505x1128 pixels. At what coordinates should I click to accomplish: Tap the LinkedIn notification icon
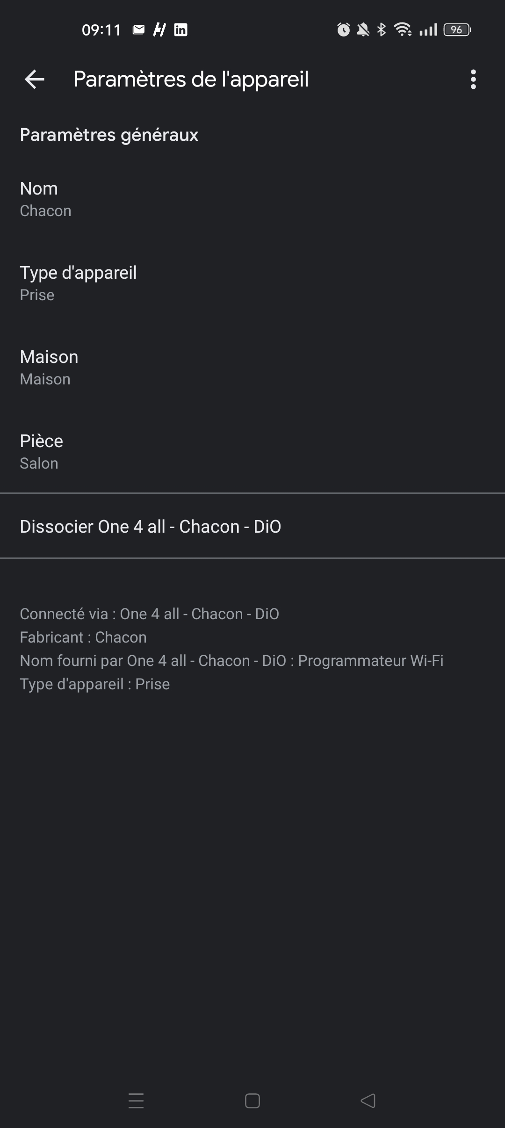tap(180, 30)
